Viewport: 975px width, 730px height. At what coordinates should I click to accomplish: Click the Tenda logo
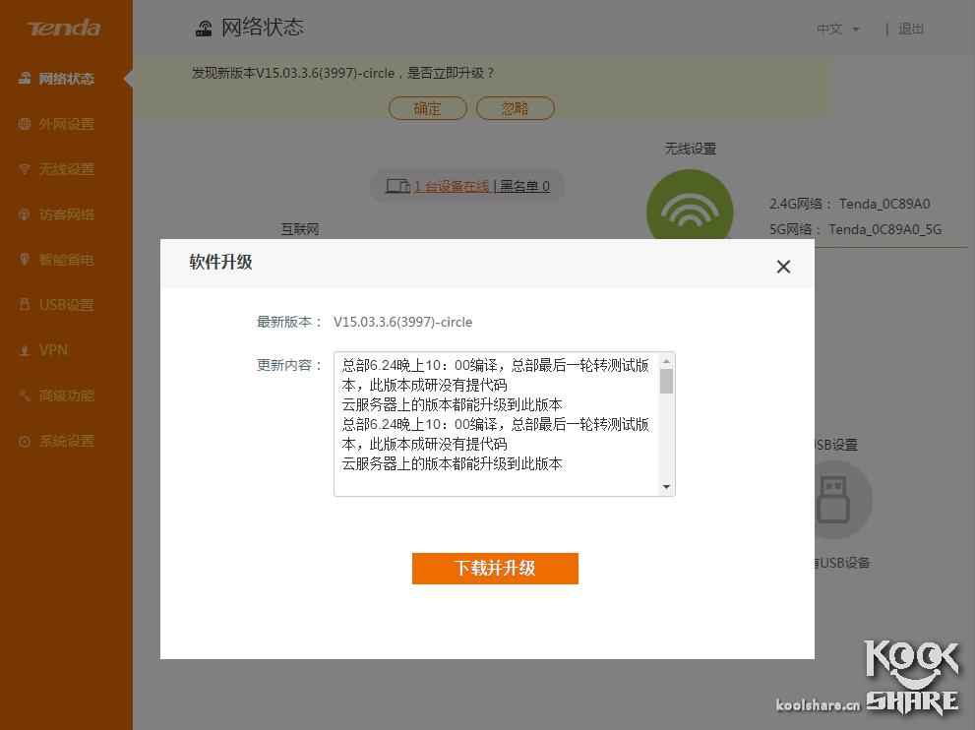pos(65,29)
